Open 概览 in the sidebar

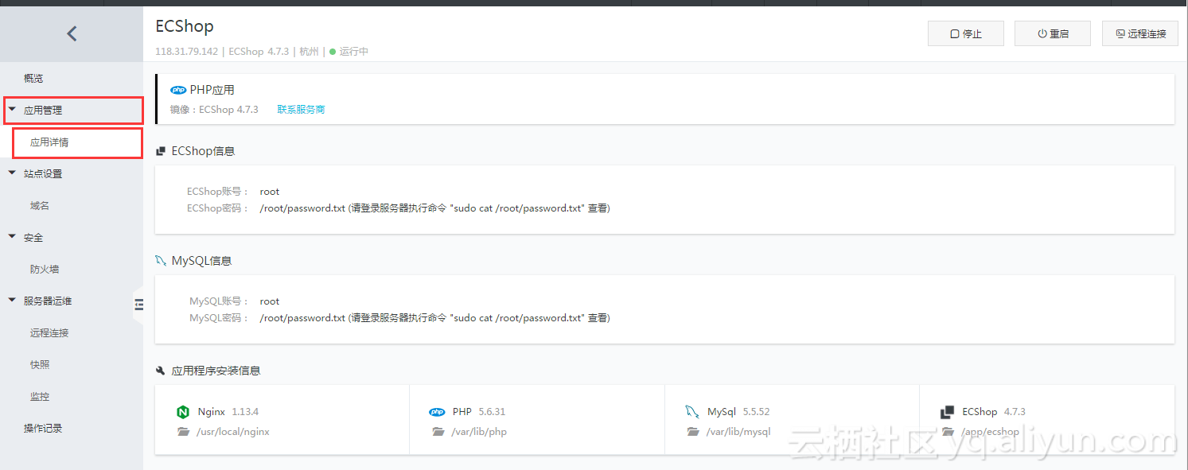point(33,79)
